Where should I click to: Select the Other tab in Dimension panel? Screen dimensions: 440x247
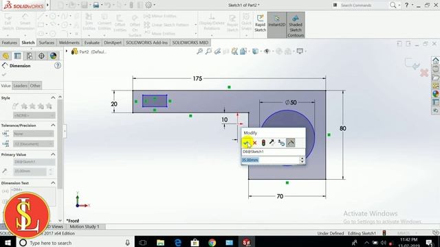(35, 86)
